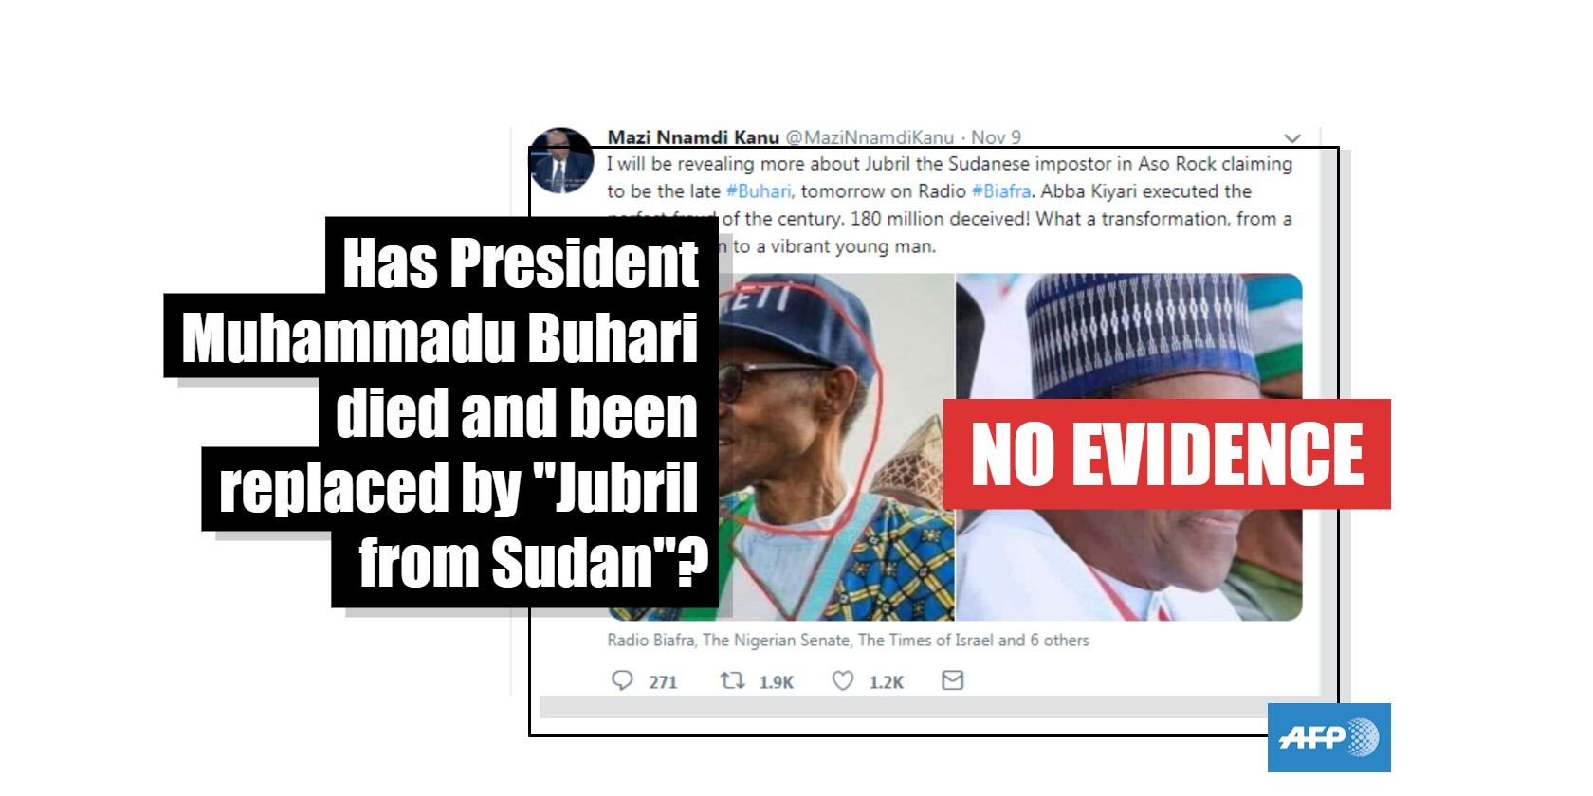Click the envelope direct message icon
The height and width of the screenshot is (796, 1593).
coord(953,680)
